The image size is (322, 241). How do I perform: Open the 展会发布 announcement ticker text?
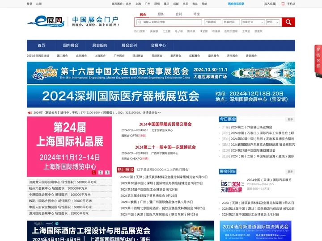[97, 112]
